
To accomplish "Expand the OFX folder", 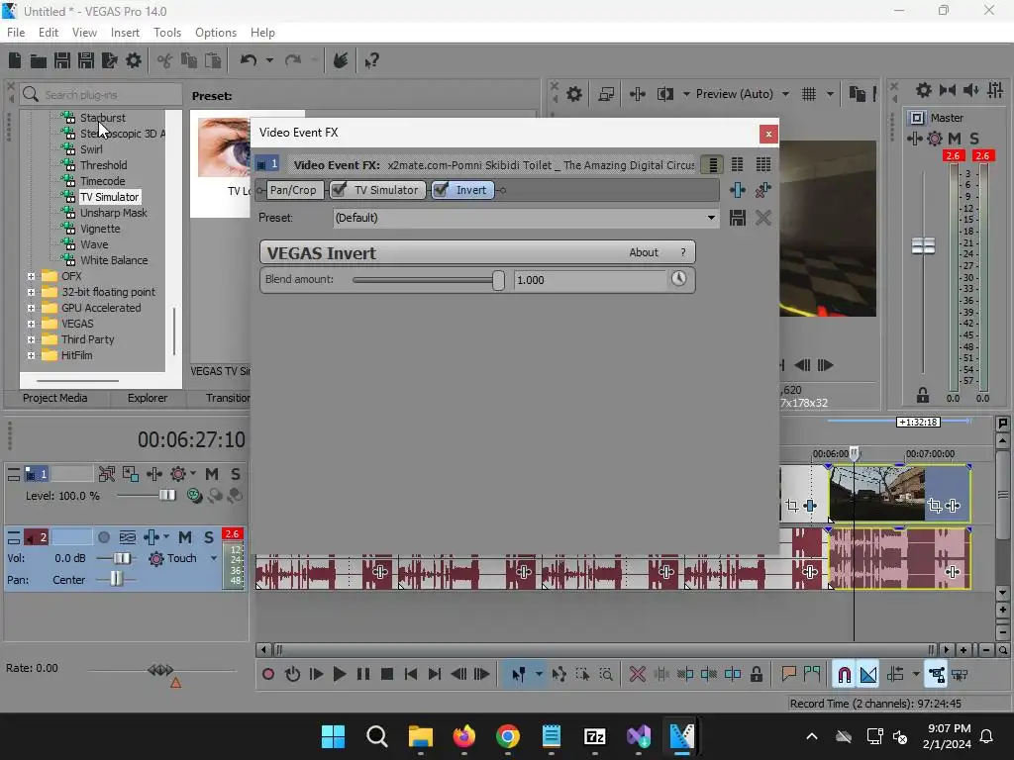I will 31,277.
